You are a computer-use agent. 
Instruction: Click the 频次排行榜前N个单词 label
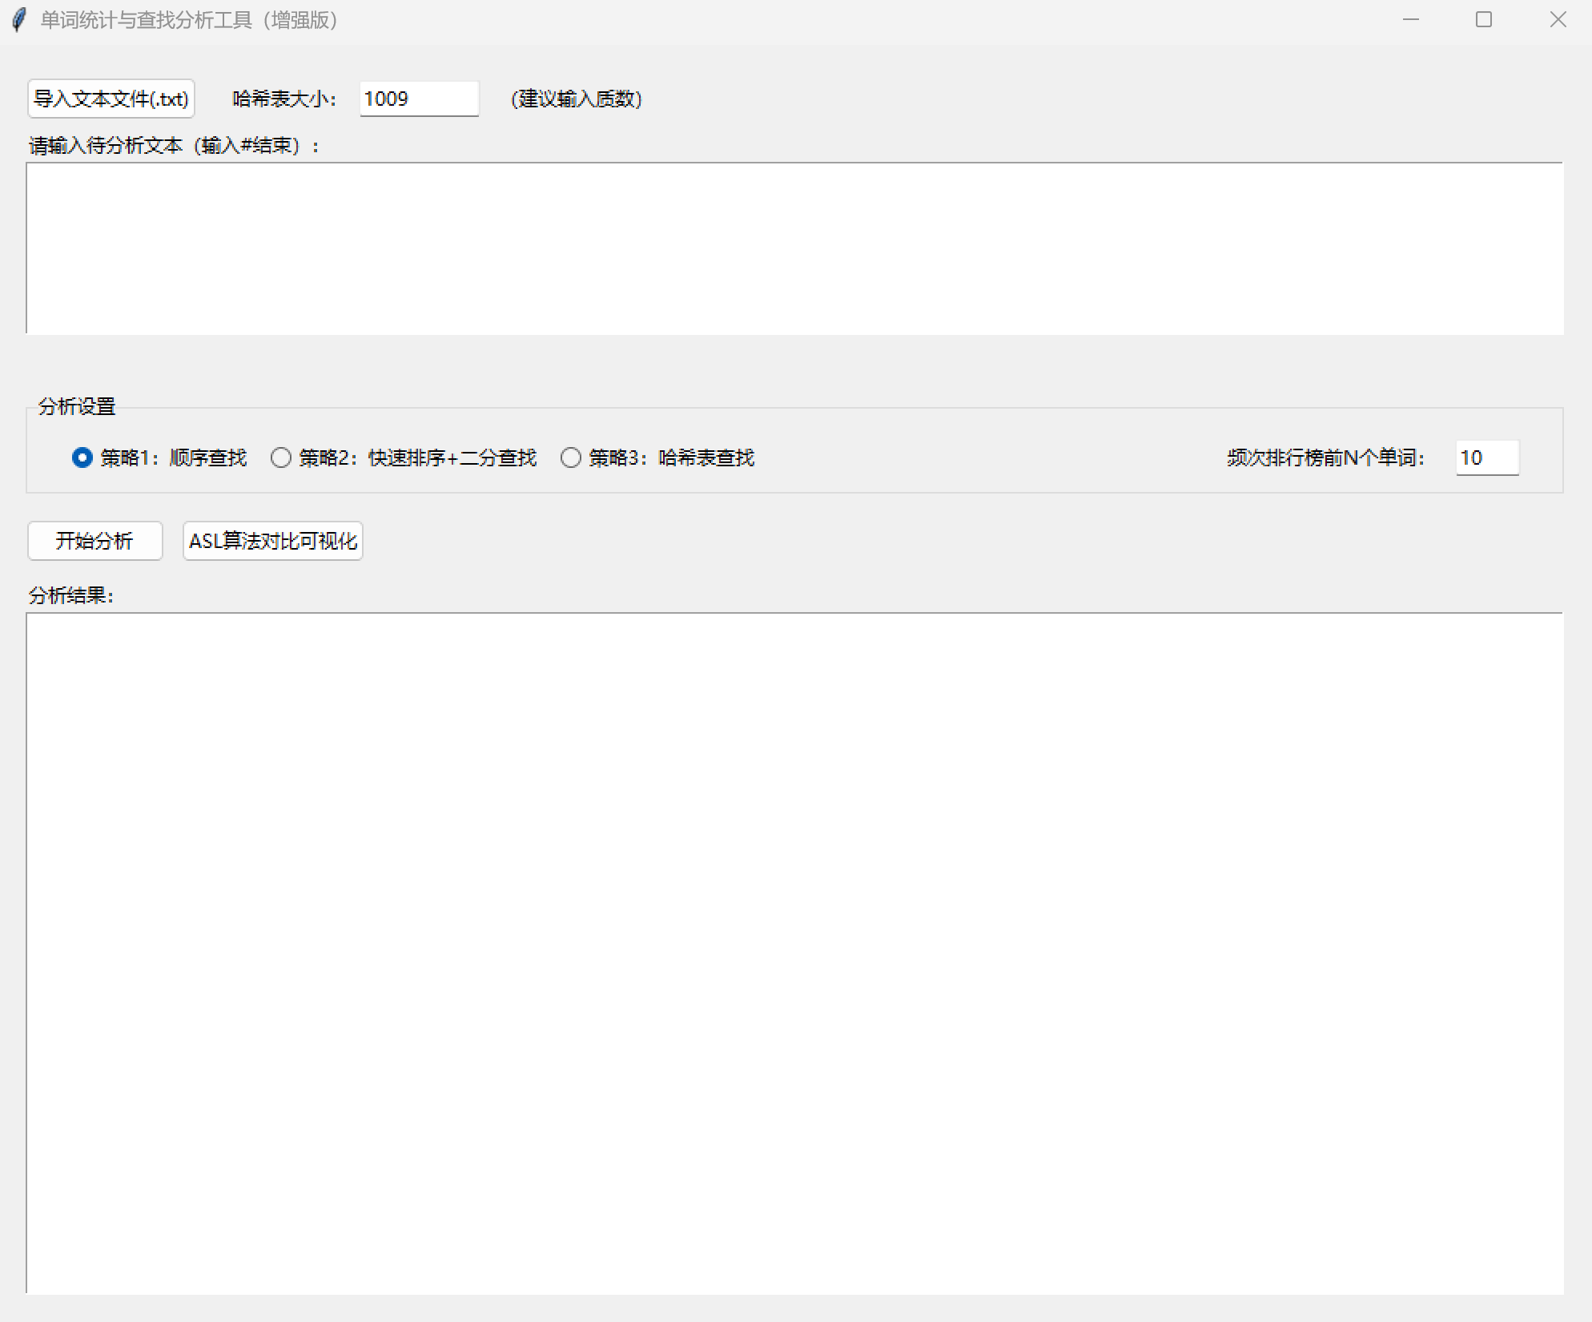coord(1325,457)
